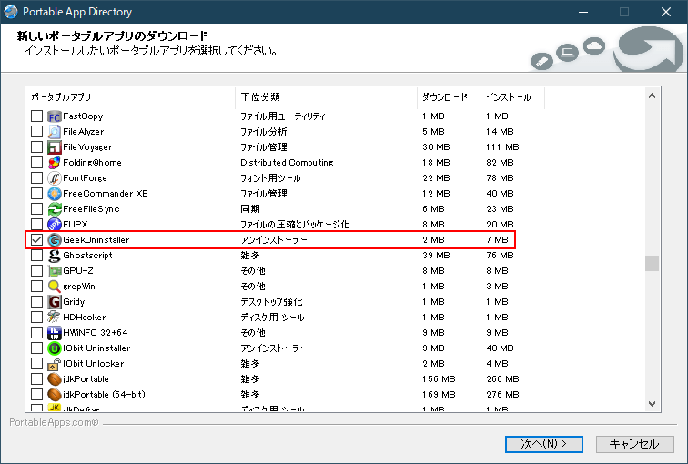Click the FastCopy app icon
Screen dimensions: 688x464
(54, 116)
